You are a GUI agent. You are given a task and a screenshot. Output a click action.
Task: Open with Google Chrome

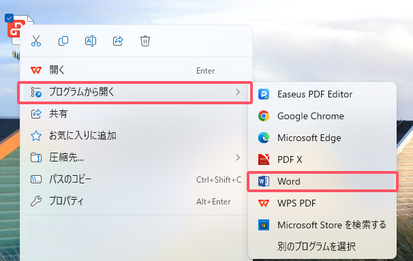pyautogui.click(x=322, y=116)
